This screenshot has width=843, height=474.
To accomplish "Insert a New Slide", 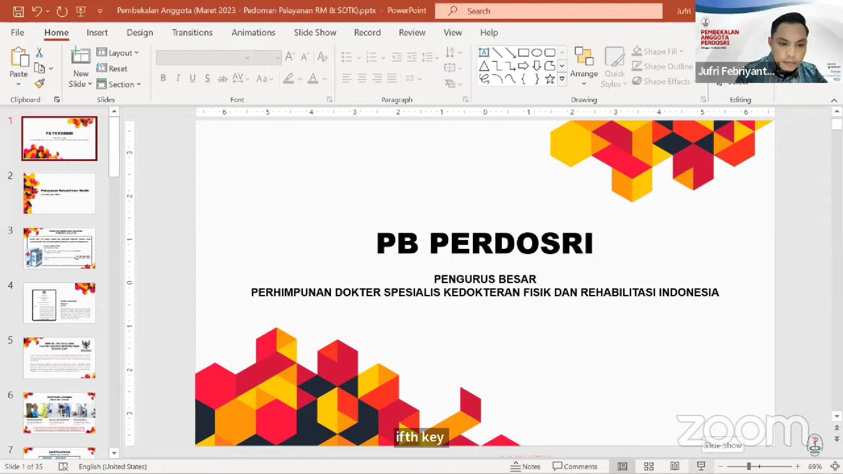I will pos(80,66).
